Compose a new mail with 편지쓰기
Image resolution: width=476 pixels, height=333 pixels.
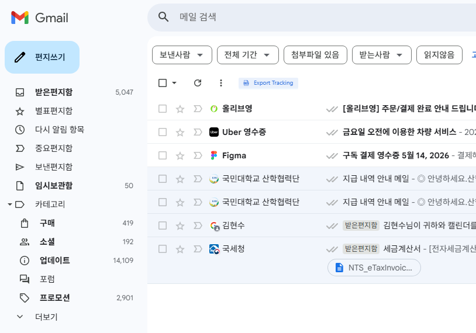pos(42,57)
